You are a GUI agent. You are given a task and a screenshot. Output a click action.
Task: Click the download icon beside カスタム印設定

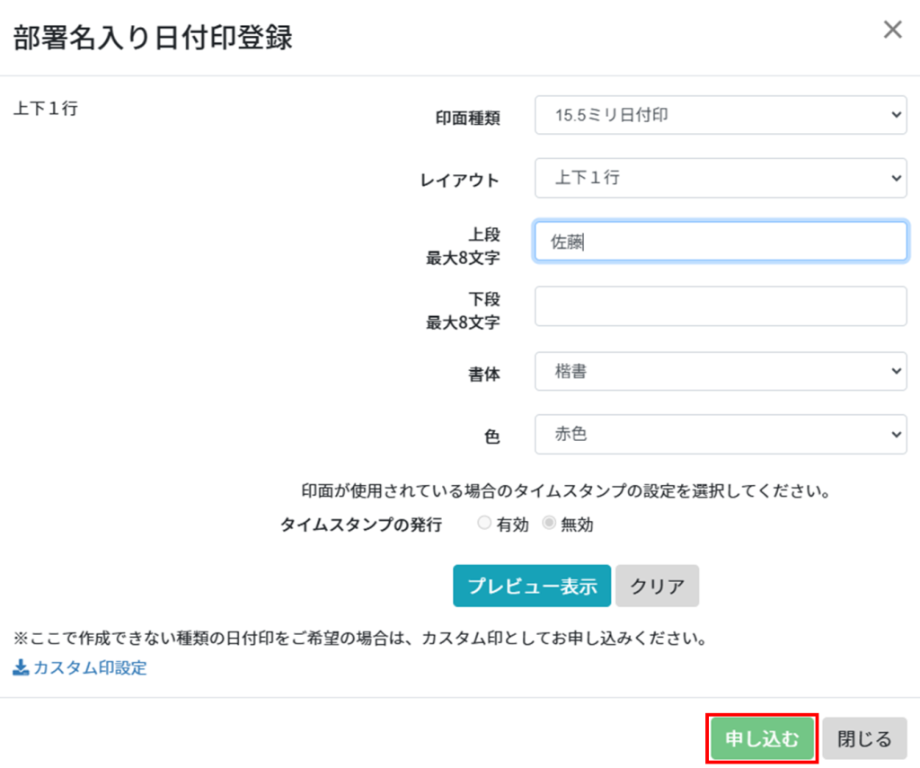click(x=21, y=668)
